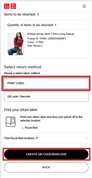The image size is (92, 178).
Task: Click the Colour: 17 RED text
Action: [35, 42]
